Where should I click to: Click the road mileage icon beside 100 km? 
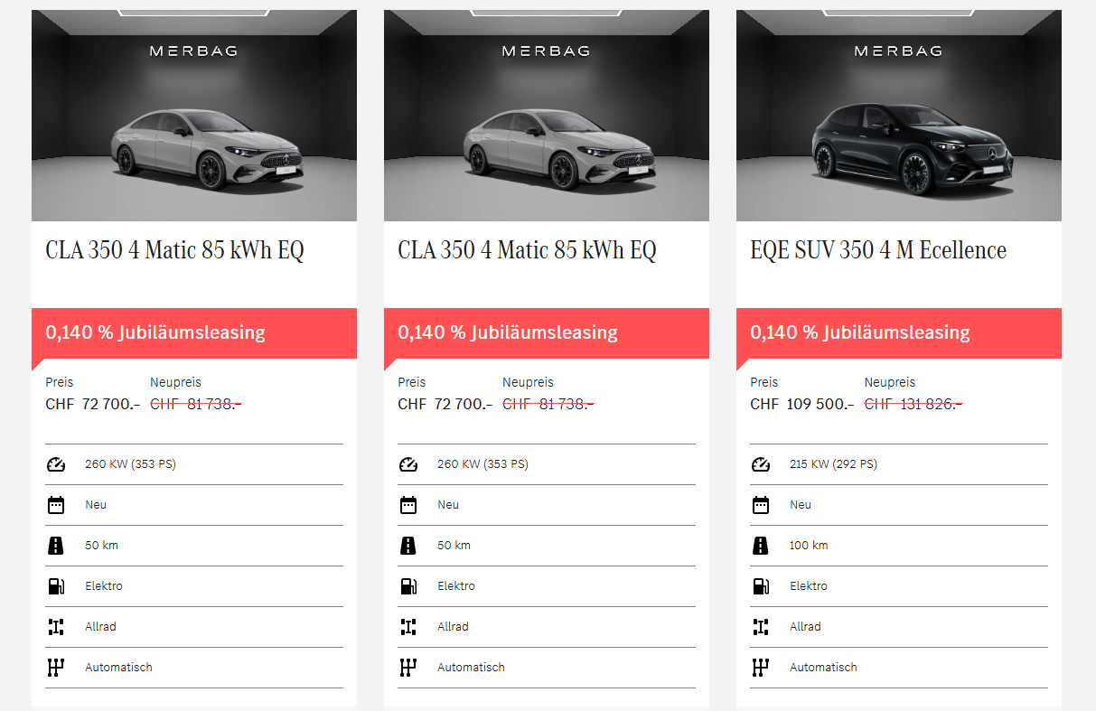pos(761,546)
